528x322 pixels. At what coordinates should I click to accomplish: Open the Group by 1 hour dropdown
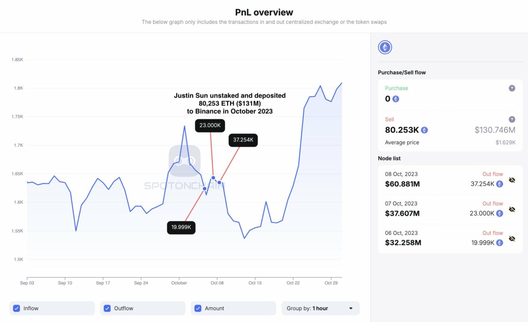coord(320,308)
